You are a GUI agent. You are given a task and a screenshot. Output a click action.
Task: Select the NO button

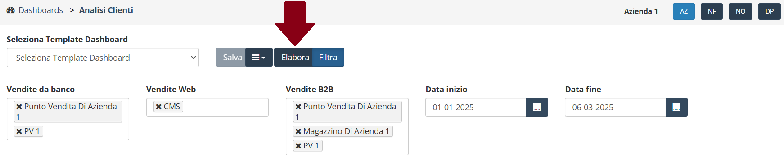pyautogui.click(x=740, y=11)
